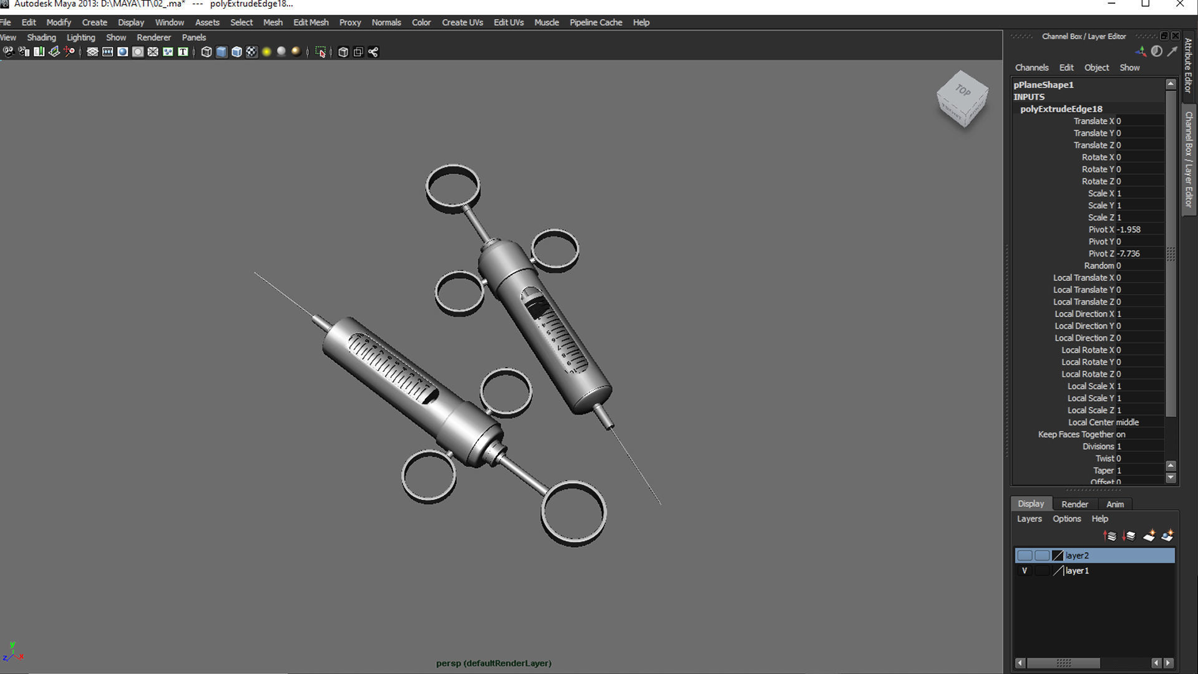Toggle the Safe Title icon
The width and height of the screenshot is (1198, 674).
183,52
